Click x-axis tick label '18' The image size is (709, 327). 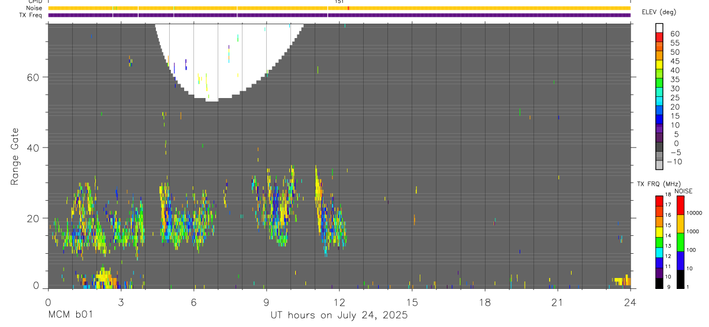coord(484,302)
